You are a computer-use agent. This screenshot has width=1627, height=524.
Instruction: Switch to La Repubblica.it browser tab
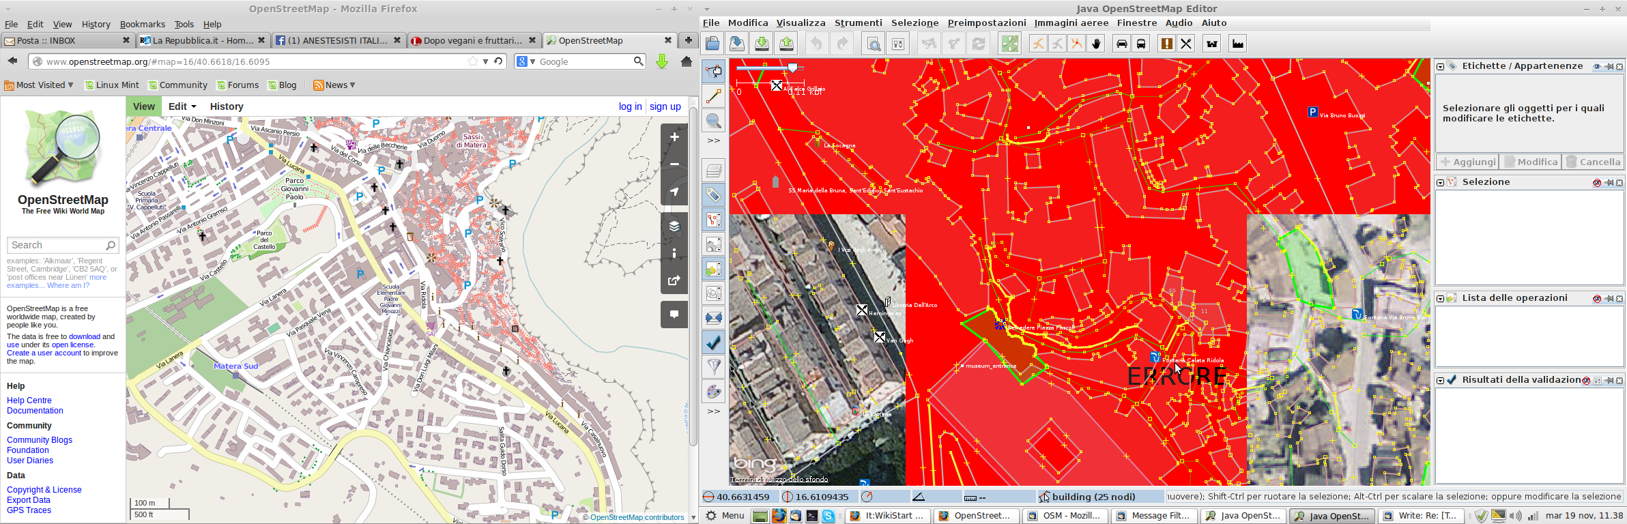(203, 40)
